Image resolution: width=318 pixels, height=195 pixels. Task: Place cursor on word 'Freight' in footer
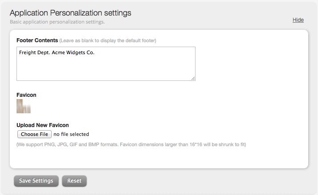26,52
